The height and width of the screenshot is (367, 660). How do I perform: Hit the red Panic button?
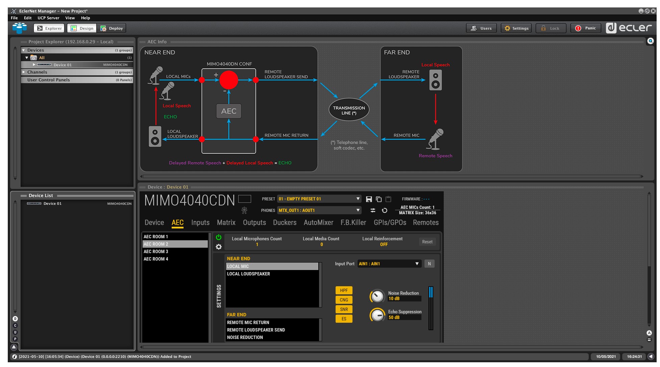click(x=586, y=28)
